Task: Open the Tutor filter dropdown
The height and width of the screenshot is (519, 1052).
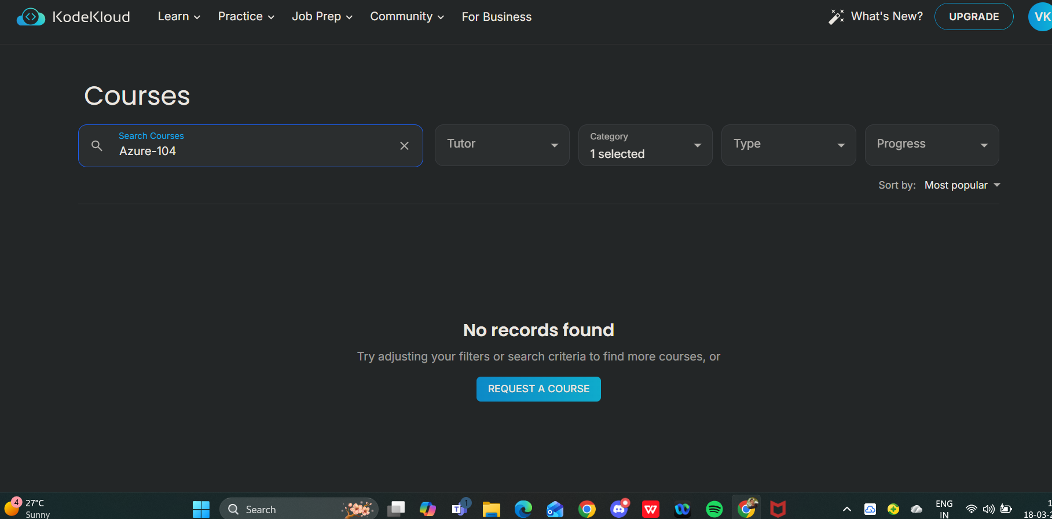Action: [x=502, y=145]
